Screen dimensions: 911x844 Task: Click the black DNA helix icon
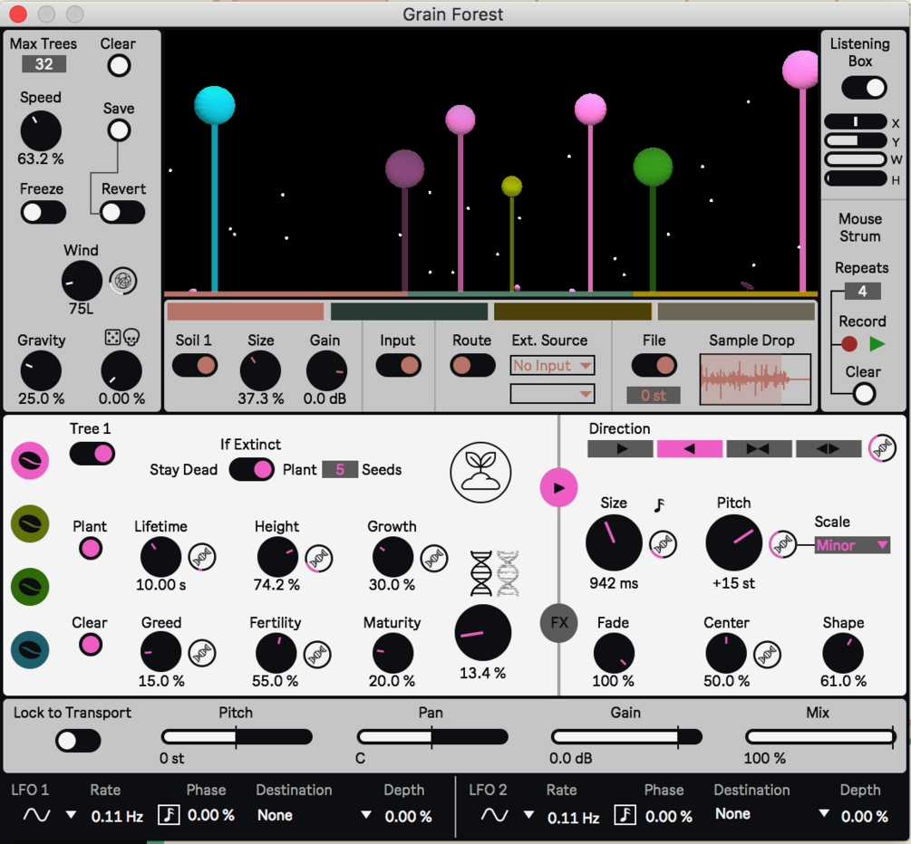[481, 573]
